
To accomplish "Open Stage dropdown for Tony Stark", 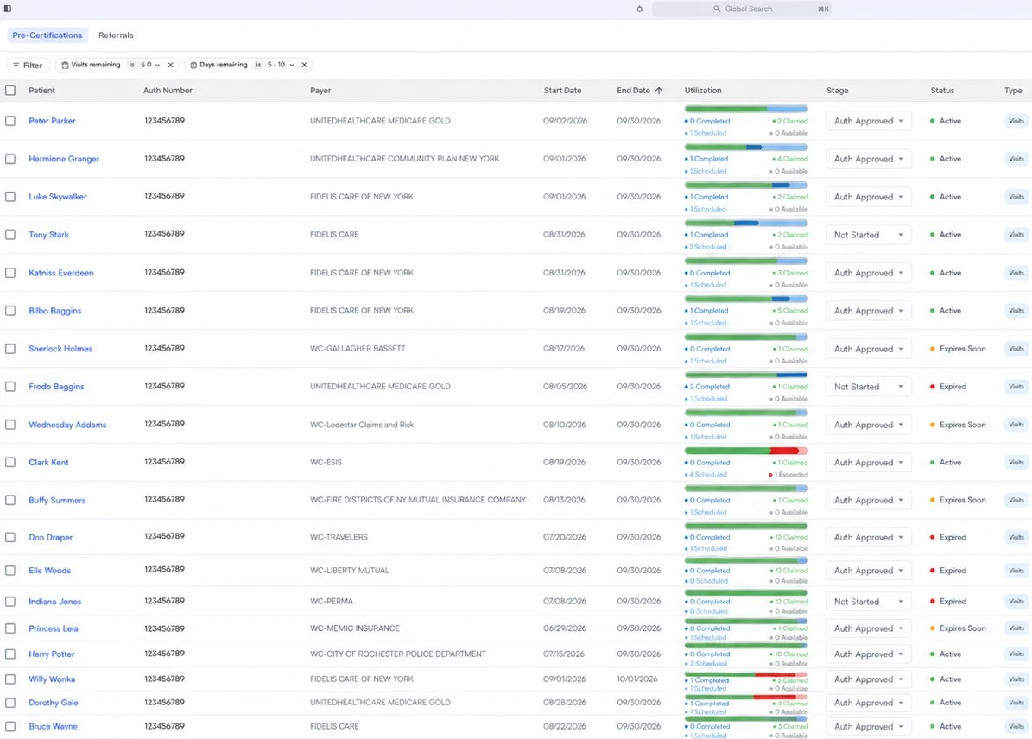I will [869, 235].
